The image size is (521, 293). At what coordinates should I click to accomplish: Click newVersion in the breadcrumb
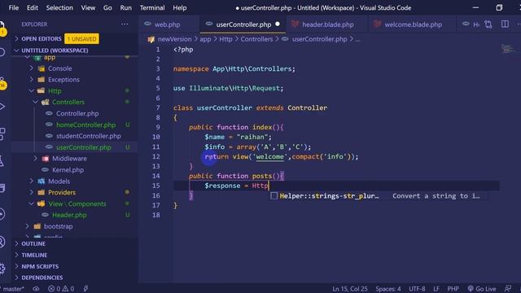click(x=174, y=39)
